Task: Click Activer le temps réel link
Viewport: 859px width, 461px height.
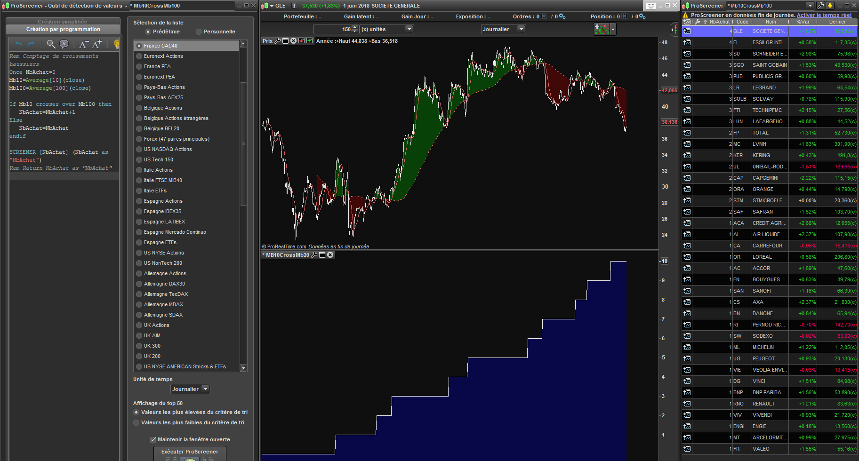Action: coord(824,15)
